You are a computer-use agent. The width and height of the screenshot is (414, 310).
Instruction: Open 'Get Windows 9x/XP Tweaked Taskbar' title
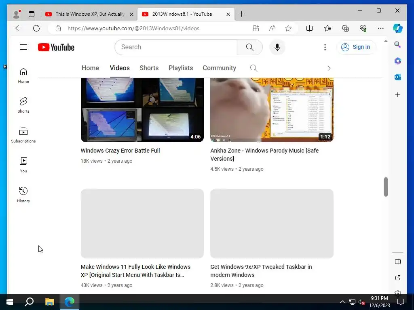(x=261, y=271)
